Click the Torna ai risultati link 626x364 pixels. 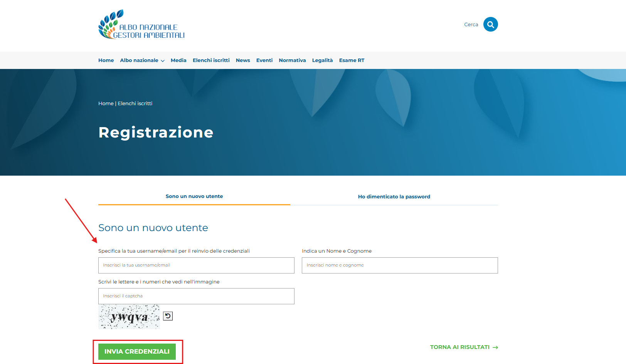click(x=459, y=347)
